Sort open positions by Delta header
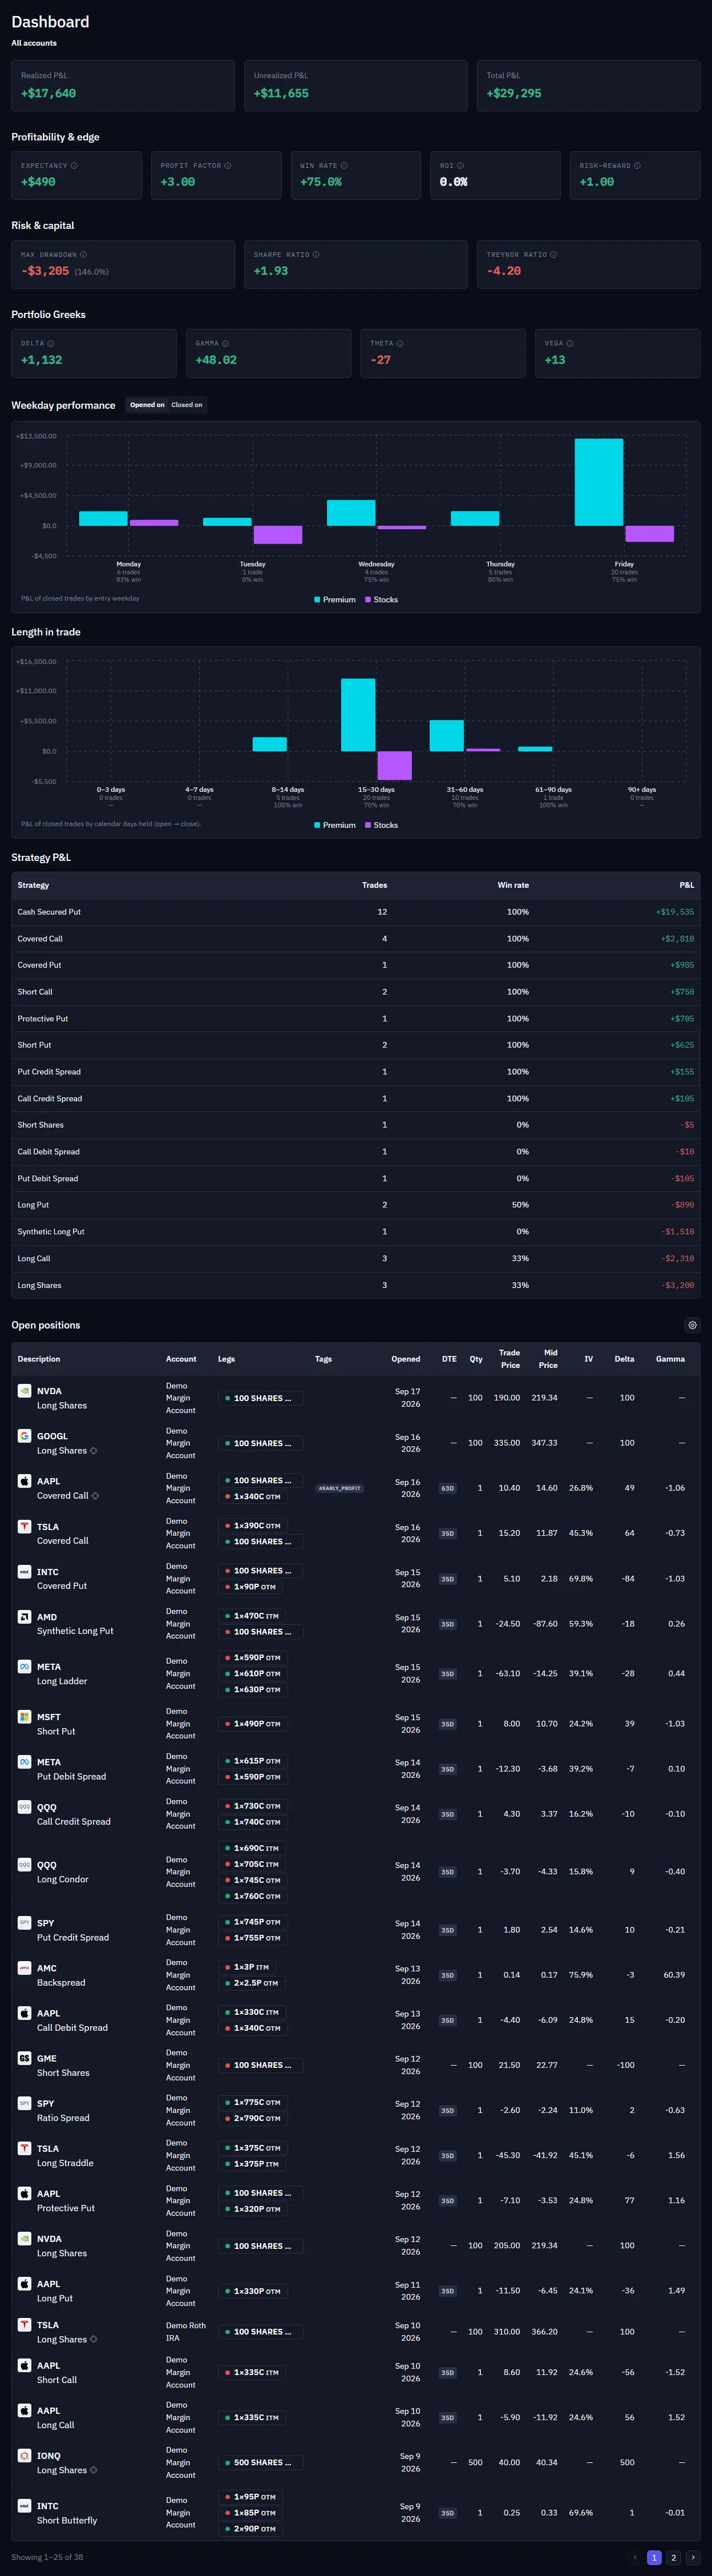The height and width of the screenshot is (2576, 712). point(624,1359)
